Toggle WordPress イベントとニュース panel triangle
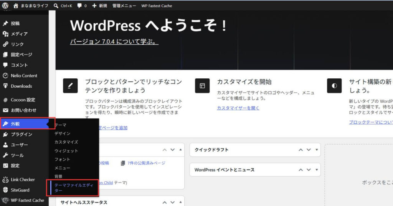 (x=317, y=170)
